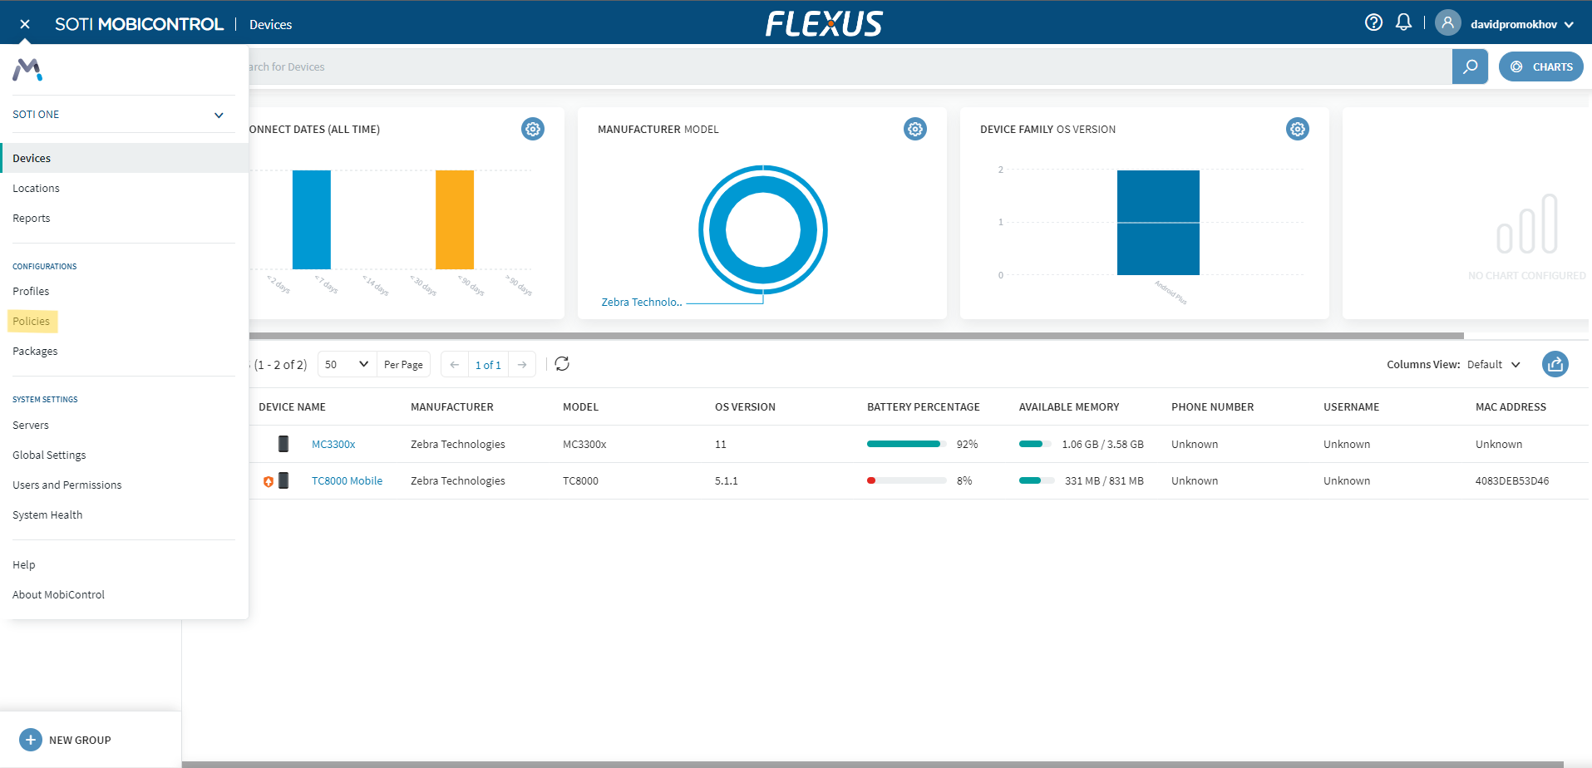This screenshot has height=768, width=1592.
Task: Click the export share icon
Action: (1555, 364)
